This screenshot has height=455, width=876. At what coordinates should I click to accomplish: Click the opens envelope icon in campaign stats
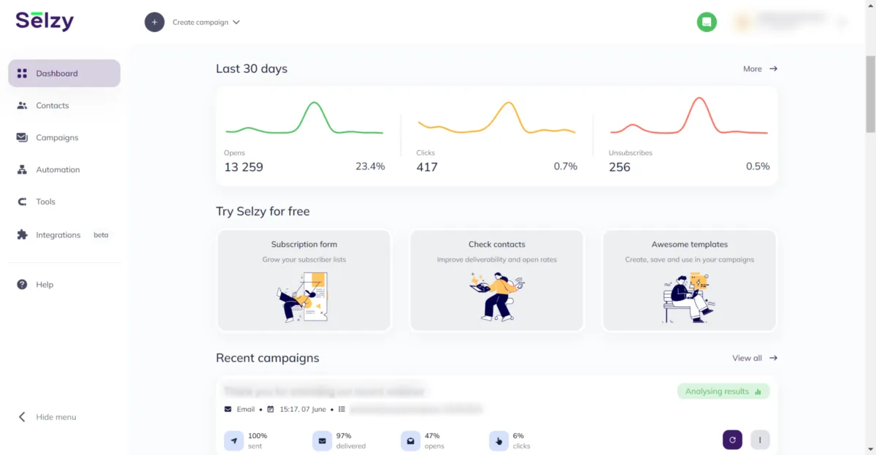410,440
